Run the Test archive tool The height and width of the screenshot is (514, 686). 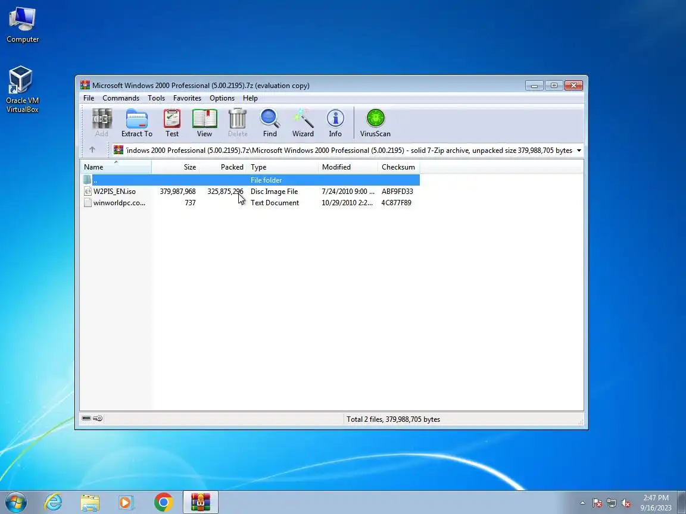tap(172, 123)
